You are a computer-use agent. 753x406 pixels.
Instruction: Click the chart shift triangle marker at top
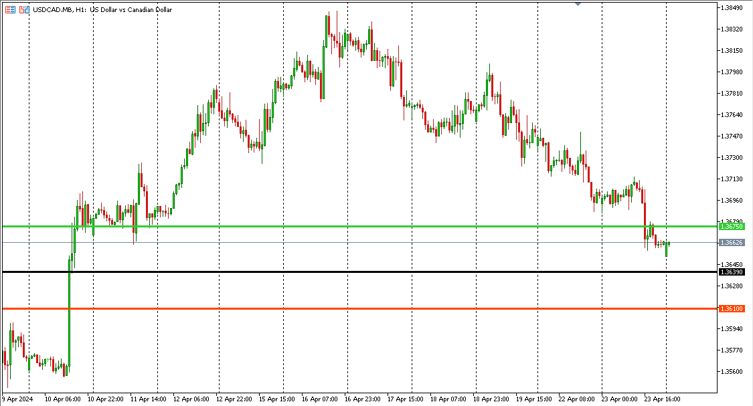click(578, 4)
